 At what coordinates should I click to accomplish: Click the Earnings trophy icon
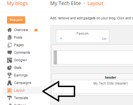tap(9, 75)
